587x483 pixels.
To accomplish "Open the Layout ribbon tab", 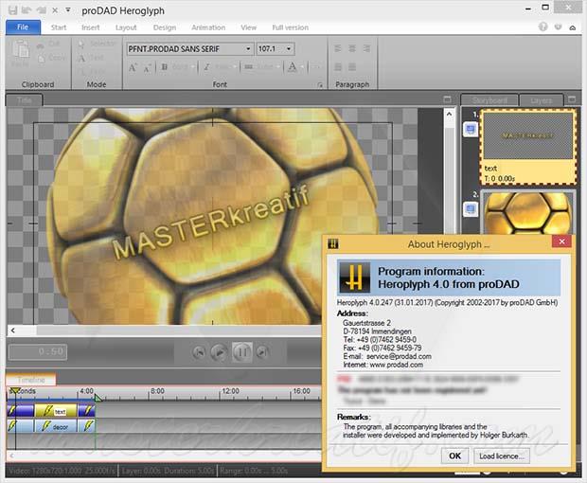I will pyautogui.click(x=126, y=27).
